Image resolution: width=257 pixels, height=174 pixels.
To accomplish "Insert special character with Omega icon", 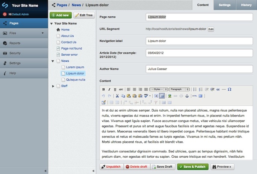I will tap(229, 89).
